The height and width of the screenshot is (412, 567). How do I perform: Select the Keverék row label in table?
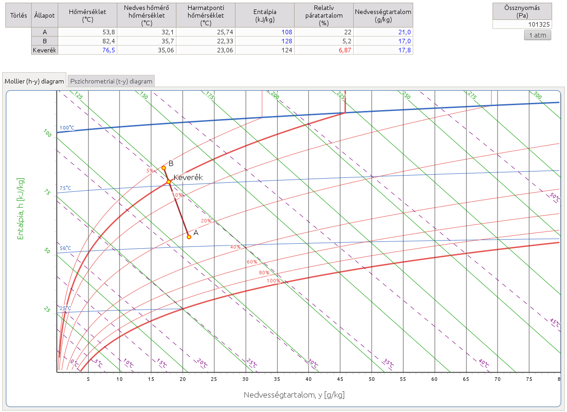(45, 50)
